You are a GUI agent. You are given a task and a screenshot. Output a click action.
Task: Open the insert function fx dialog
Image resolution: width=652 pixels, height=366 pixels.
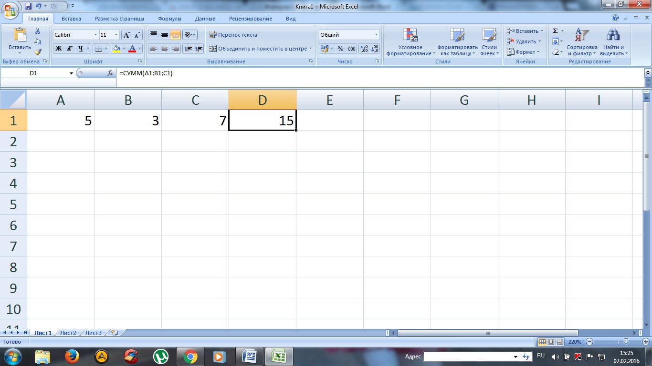[110, 73]
